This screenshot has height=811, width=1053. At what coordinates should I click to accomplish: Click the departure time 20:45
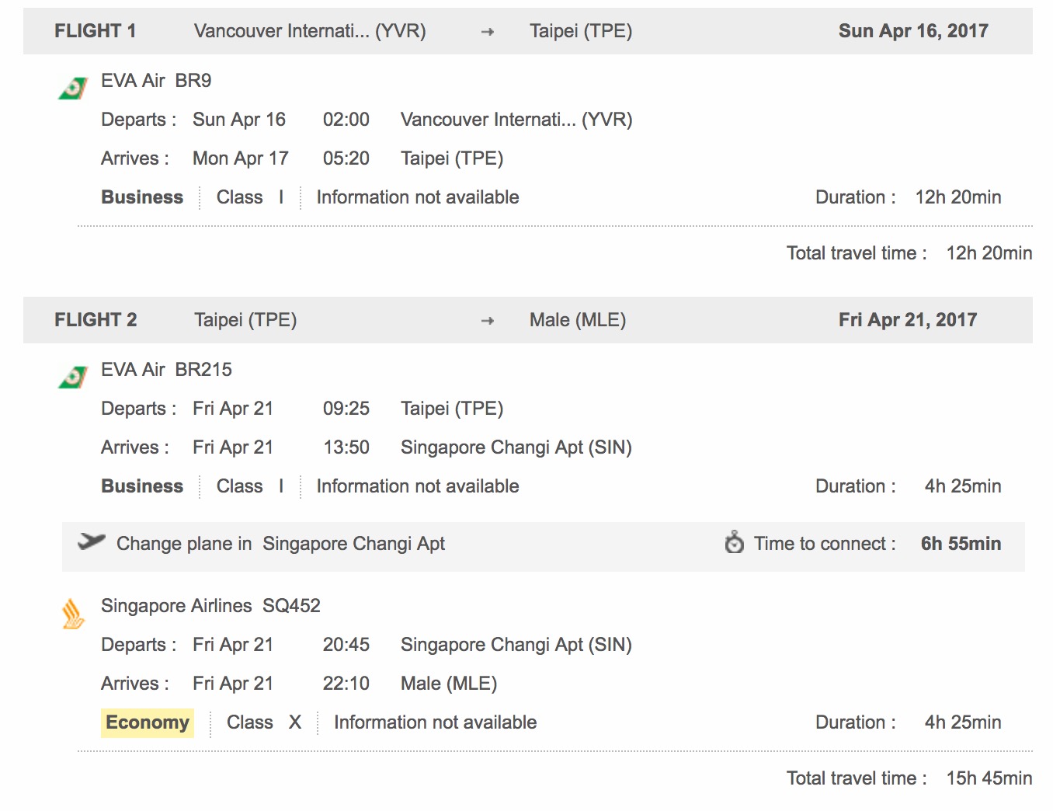pyautogui.click(x=346, y=645)
